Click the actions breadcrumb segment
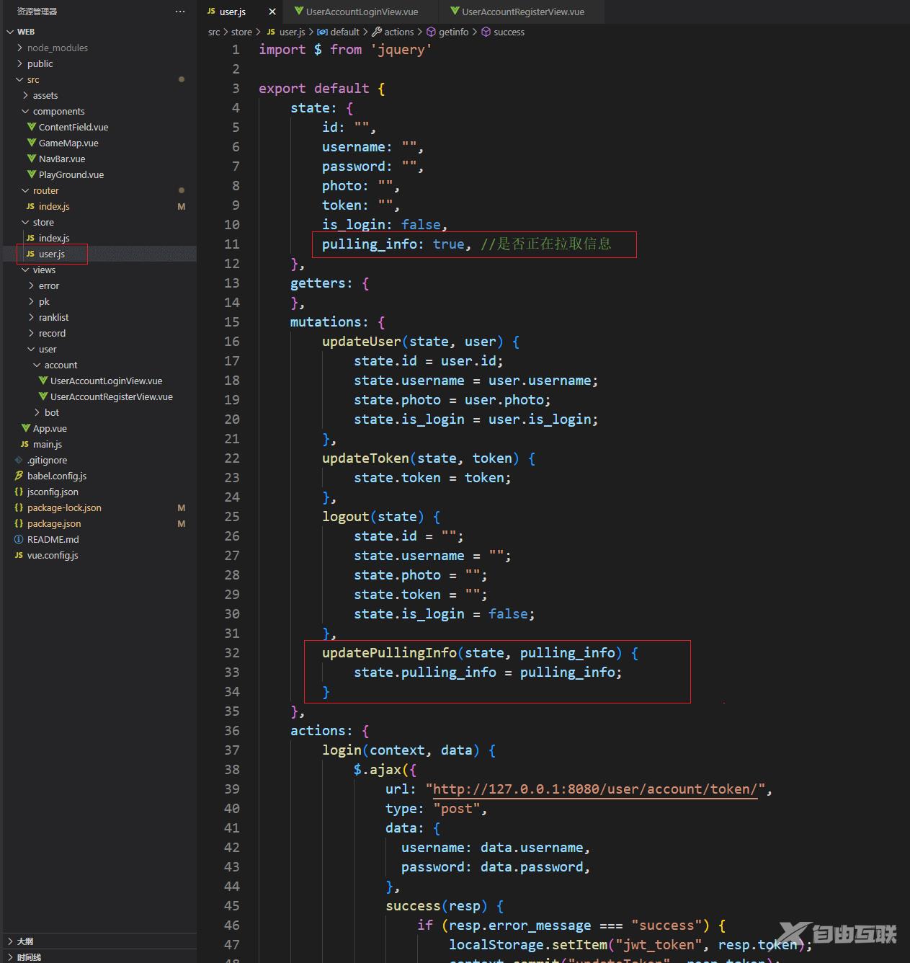 click(x=398, y=32)
